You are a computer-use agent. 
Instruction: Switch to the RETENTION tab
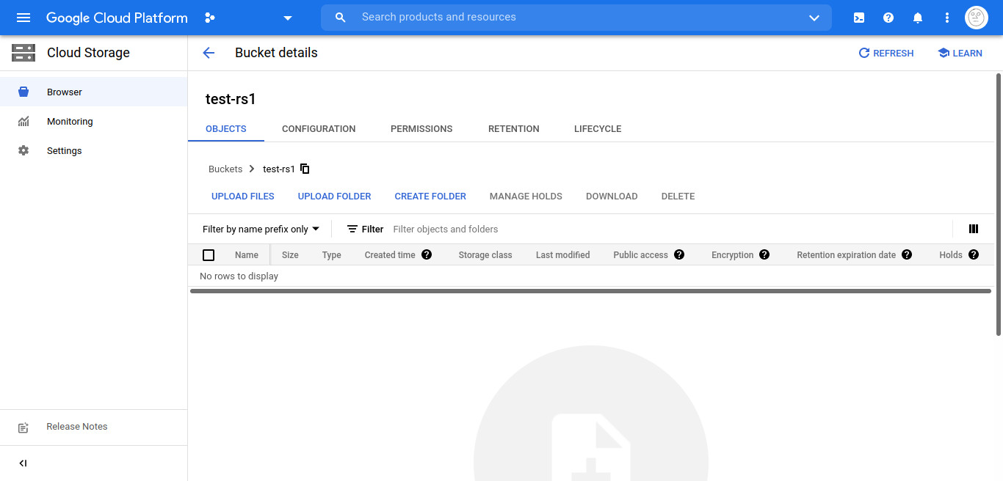[514, 128]
